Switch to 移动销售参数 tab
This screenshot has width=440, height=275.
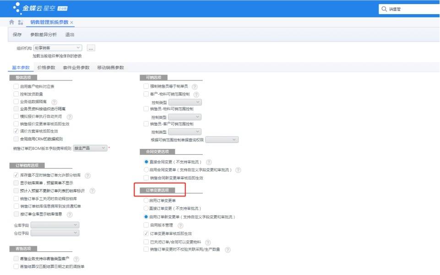[110, 68]
